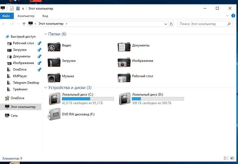Viewport: 238px width, 164px height.
Task: Select the DVD RW дисковод (F:) icon
Action: (x=54, y=114)
